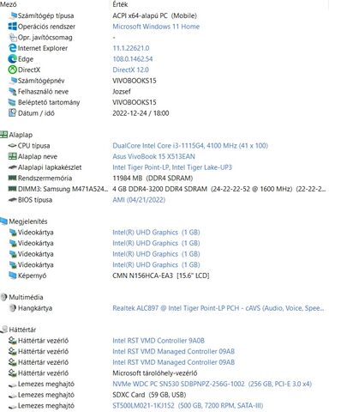The image size is (341, 412).
Task: Select the CPU típusa field label
Action: point(33,146)
